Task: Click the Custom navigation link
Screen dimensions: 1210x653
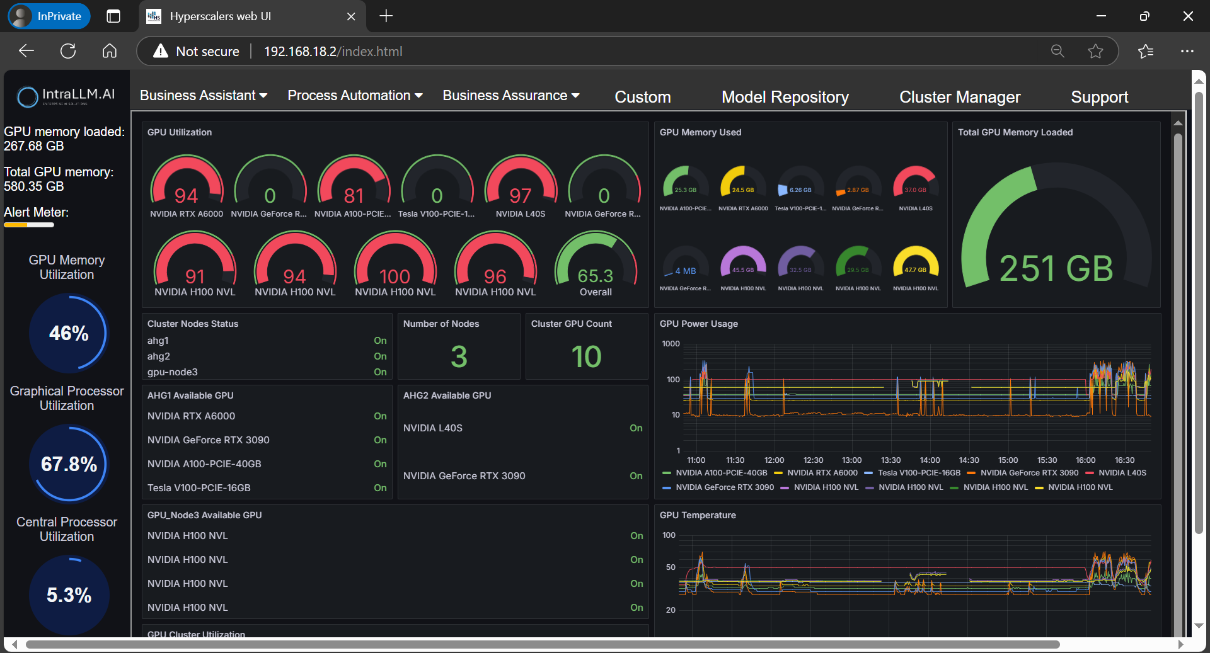Action: click(x=642, y=97)
